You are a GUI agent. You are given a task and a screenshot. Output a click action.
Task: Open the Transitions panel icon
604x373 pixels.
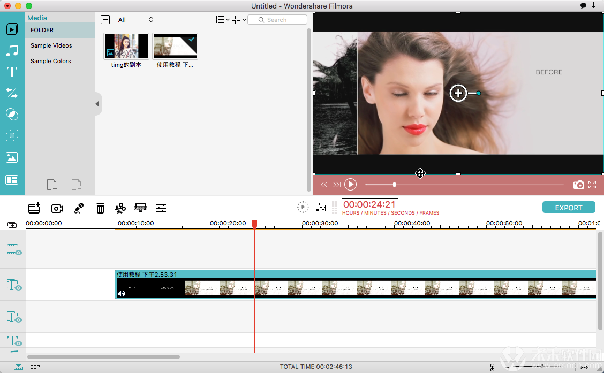click(x=12, y=93)
